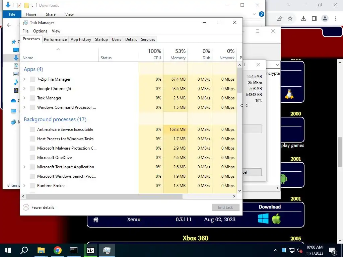Click File Explorer back arrow
This screenshot has height=257, width=343.
[x=9, y=25]
